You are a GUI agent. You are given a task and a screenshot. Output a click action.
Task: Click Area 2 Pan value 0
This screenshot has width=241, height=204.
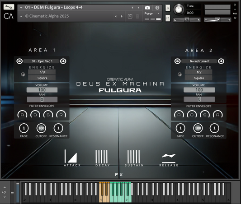tap(199, 99)
